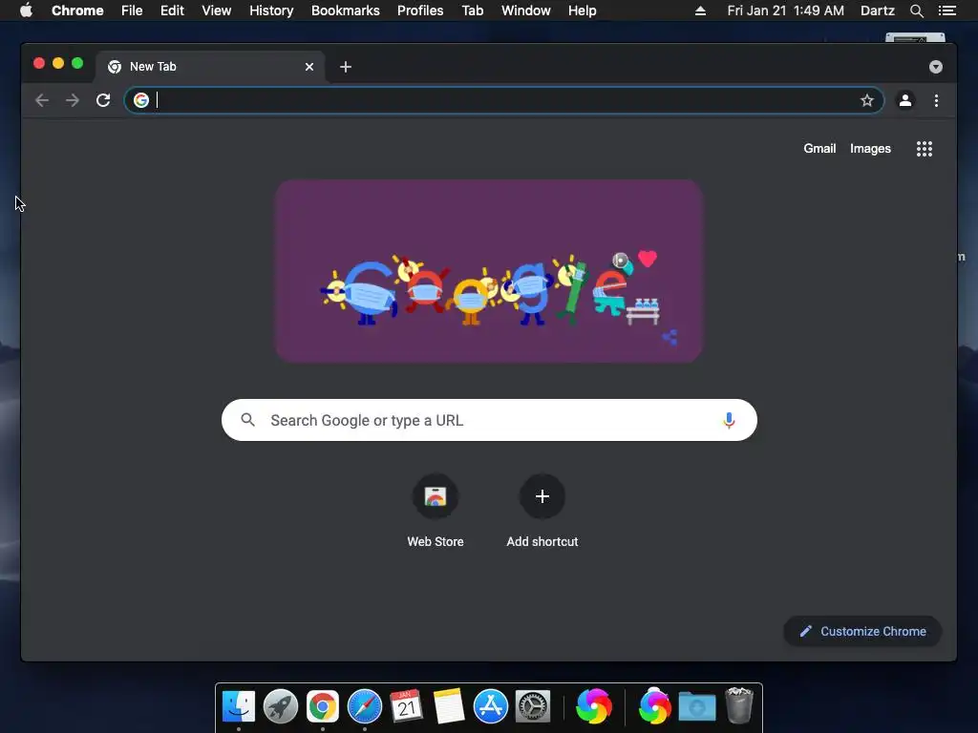978x733 pixels.
Task: Open the Edit menu
Action: click(172, 10)
